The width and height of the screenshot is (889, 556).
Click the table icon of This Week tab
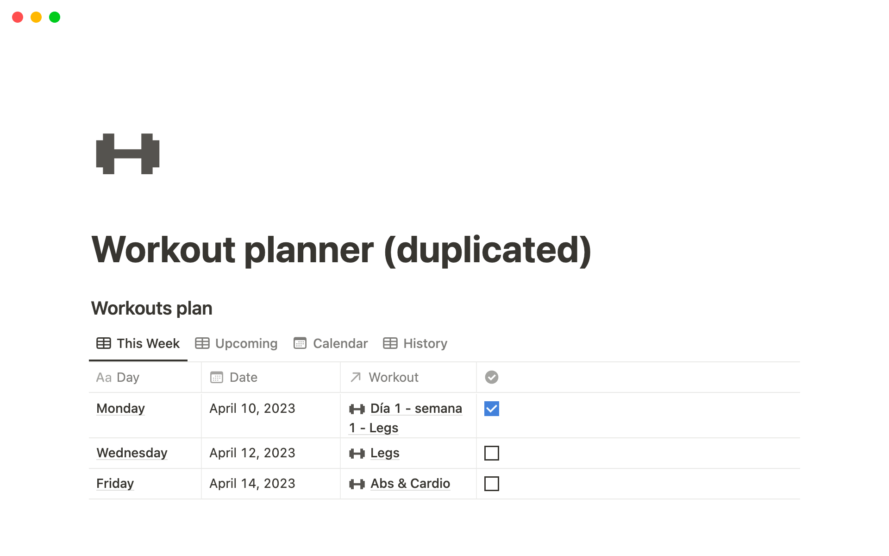pyautogui.click(x=104, y=343)
